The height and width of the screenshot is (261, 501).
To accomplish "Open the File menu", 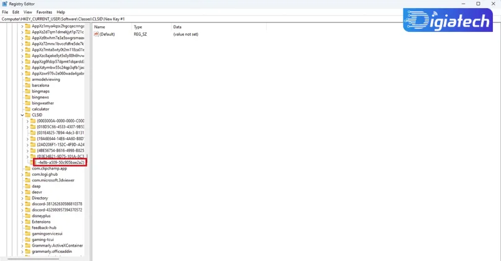I will click(x=5, y=12).
